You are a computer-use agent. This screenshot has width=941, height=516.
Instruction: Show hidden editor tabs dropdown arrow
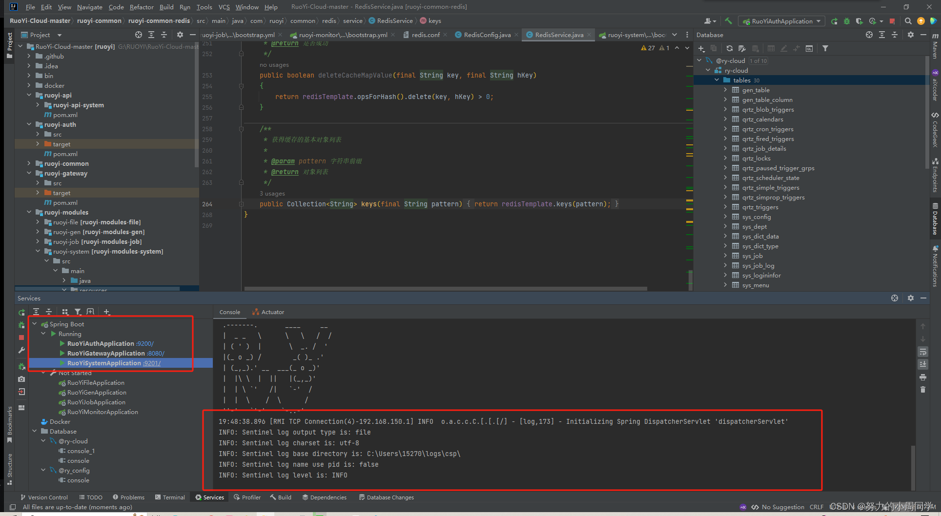tap(675, 35)
